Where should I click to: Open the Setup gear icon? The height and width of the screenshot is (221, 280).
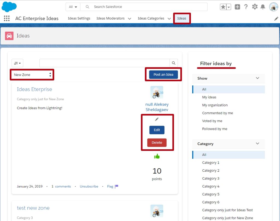255,7
